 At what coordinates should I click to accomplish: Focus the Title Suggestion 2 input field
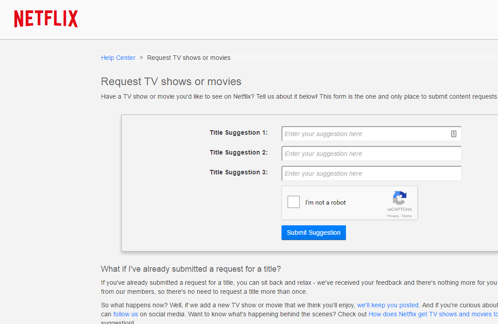[x=371, y=154]
